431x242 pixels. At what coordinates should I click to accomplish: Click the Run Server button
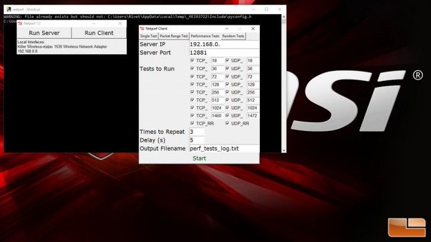pos(44,33)
